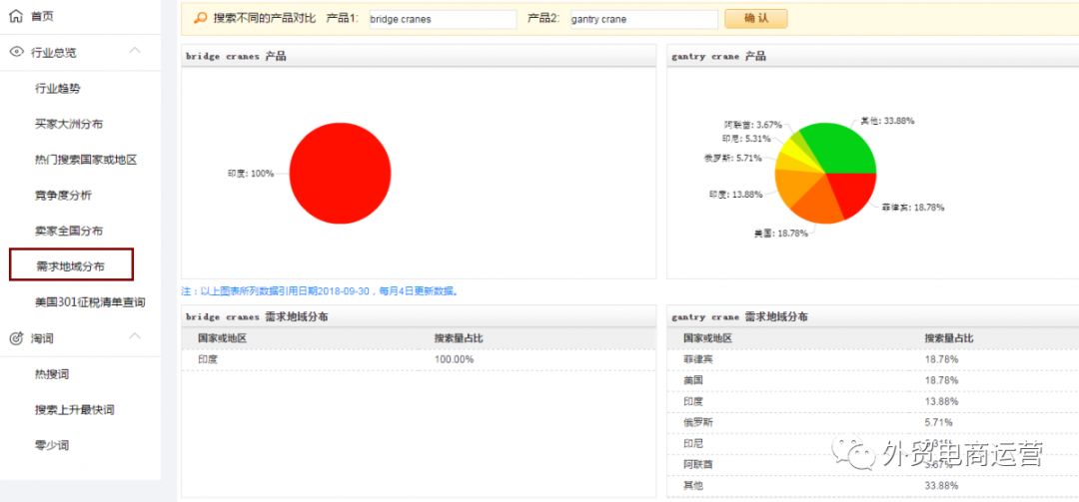Image resolution: width=1079 pixels, height=502 pixels.
Task: Open 竞争度分析 in the sidebar
Action: click(x=63, y=196)
